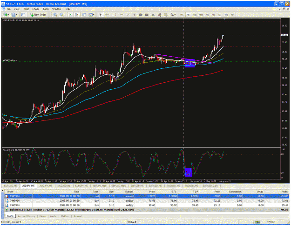
Task: Open the Window menu
Action: tap(56, 9)
